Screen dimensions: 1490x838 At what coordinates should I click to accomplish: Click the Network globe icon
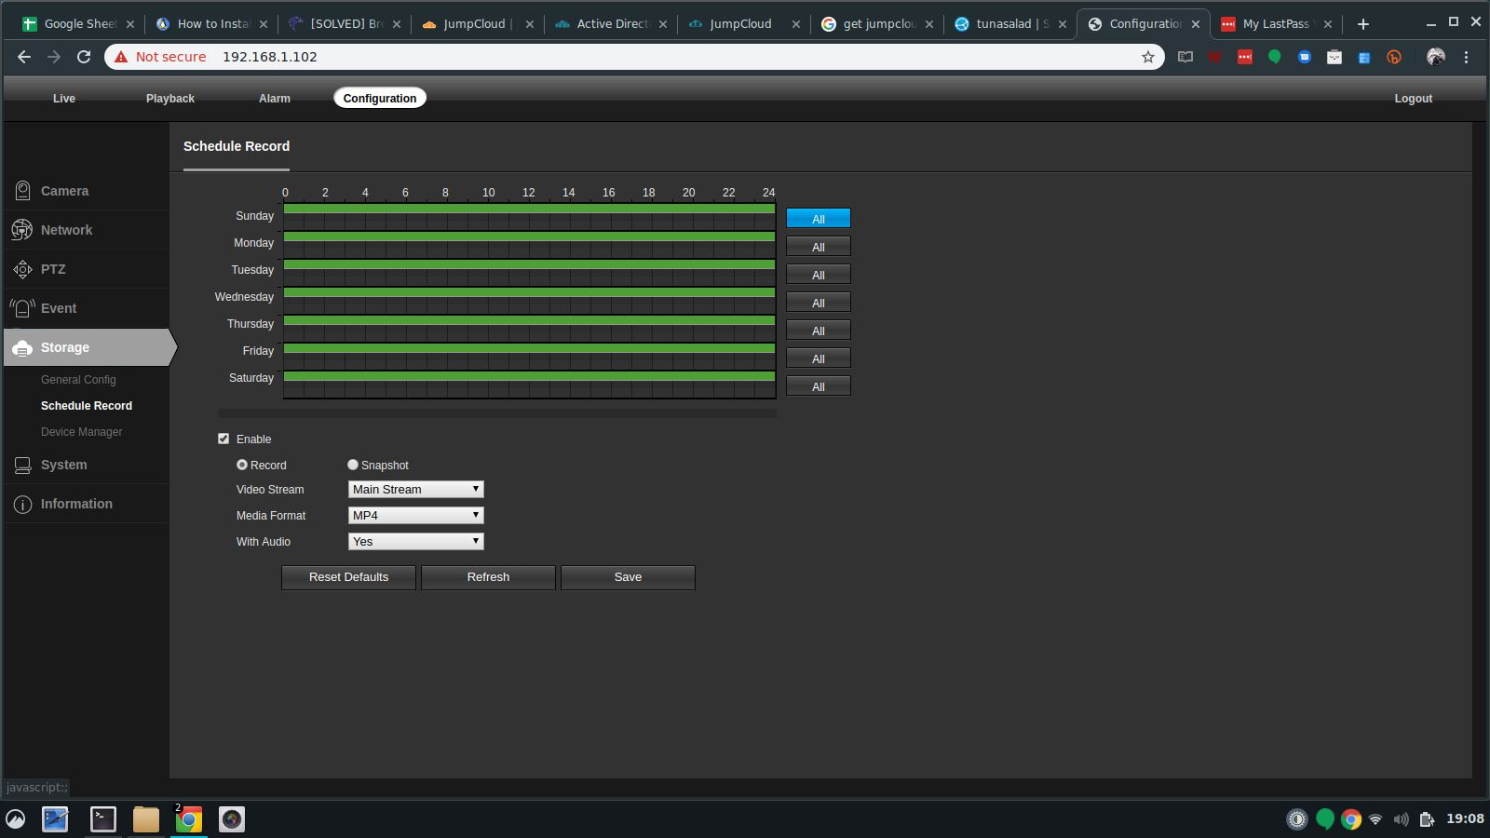pyautogui.click(x=22, y=230)
